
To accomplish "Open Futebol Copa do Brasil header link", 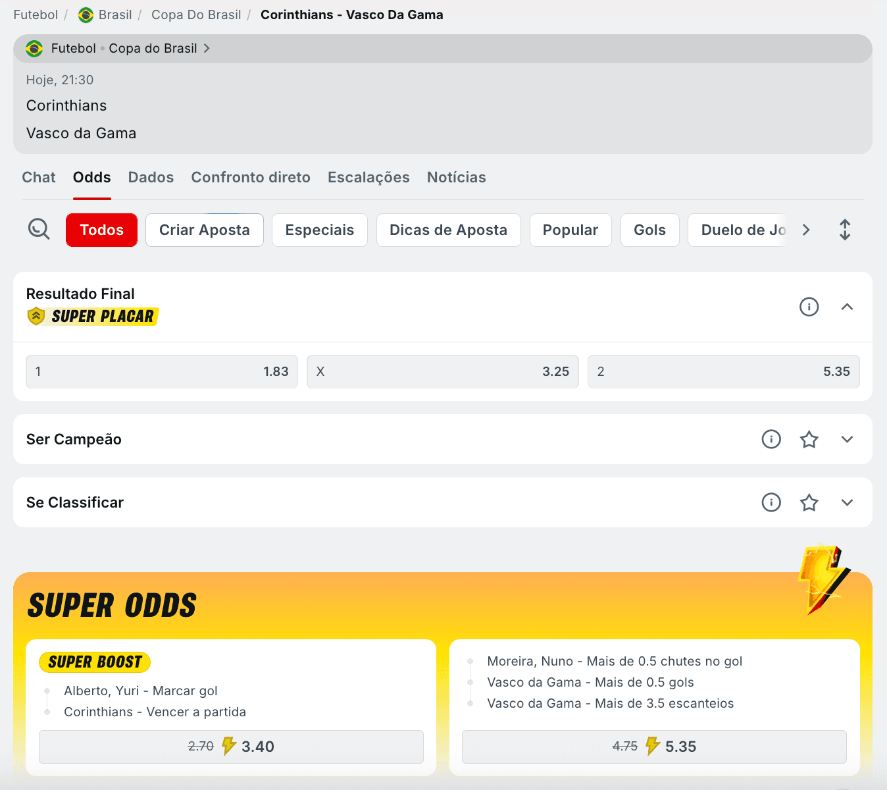I will click(x=124, y=48).
